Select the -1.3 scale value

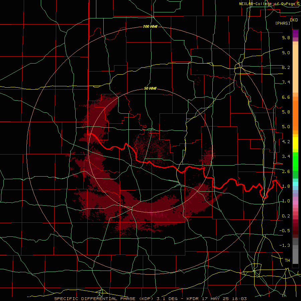(285, 245)
